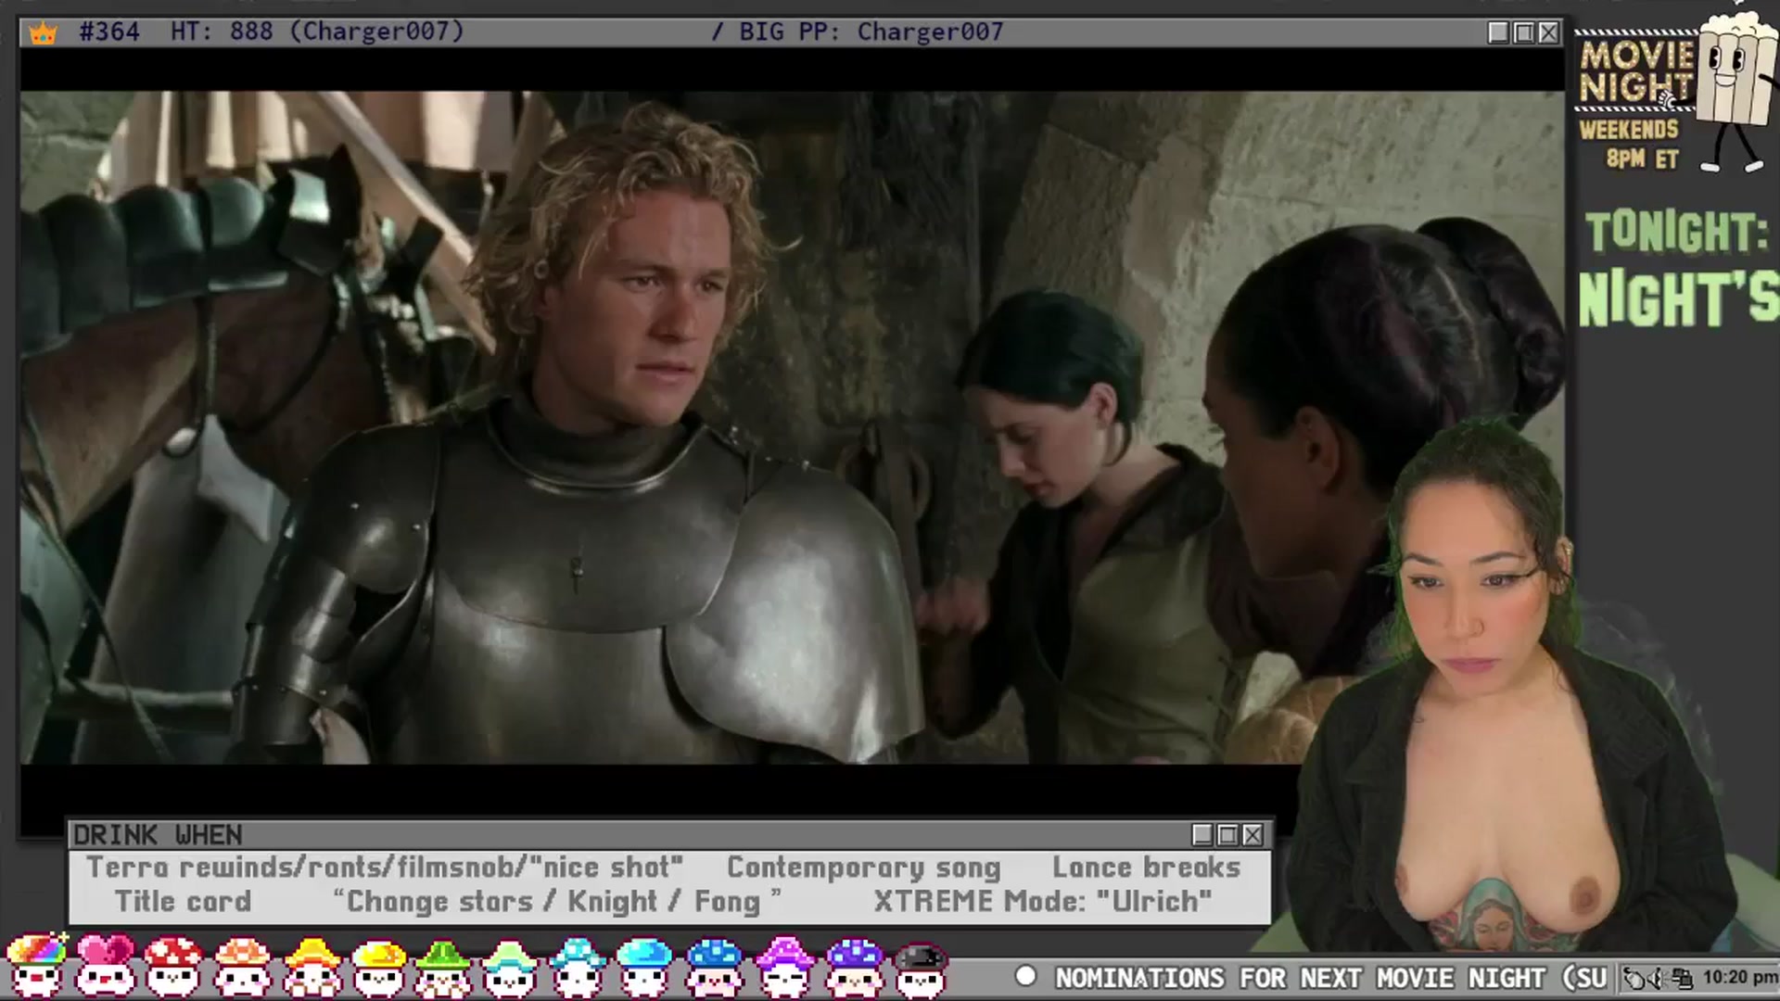Choose the orange checkered-cap mushroom emote

pos(242,965)
